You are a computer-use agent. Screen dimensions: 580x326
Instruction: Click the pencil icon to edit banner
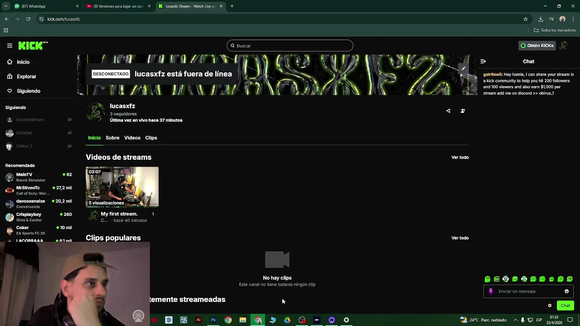463,68
